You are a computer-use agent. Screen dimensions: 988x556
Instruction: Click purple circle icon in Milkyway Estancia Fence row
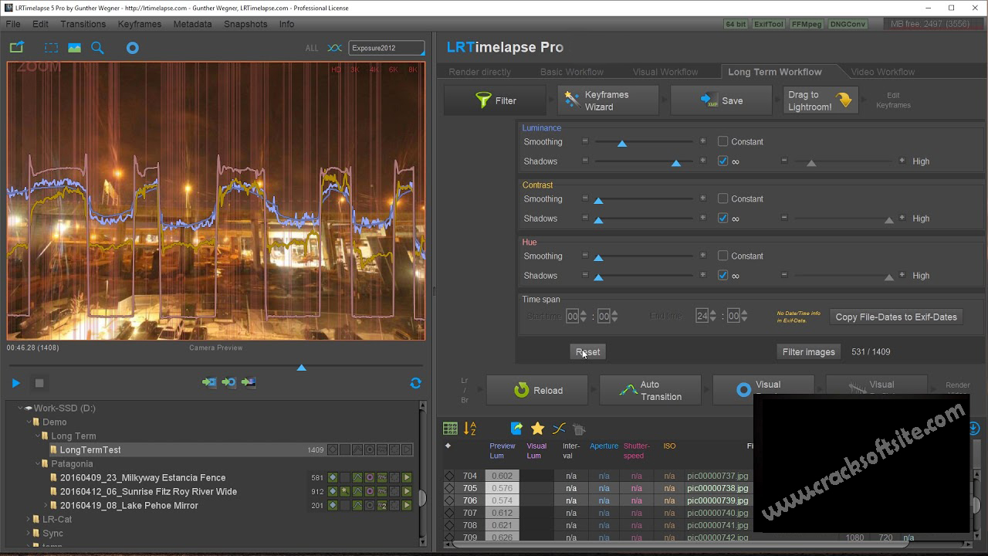tap(369, 477)
